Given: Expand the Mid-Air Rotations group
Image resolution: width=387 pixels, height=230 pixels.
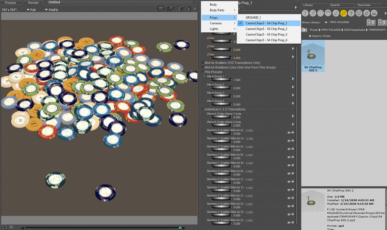Looking at the screenshot, I should pyautogui.click(x=203, y=67).
